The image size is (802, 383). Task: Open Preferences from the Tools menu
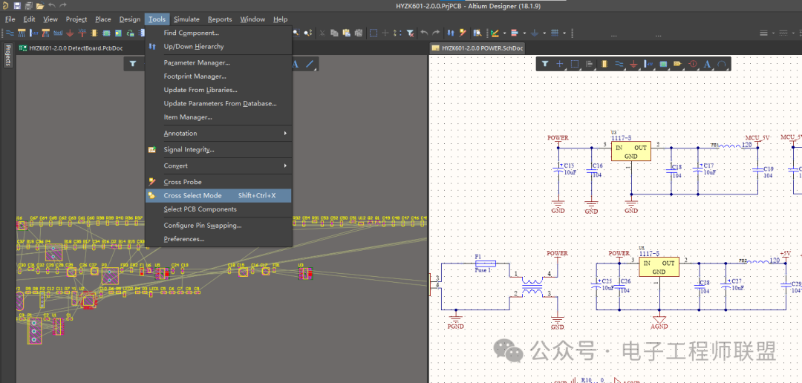click(218, 239)
